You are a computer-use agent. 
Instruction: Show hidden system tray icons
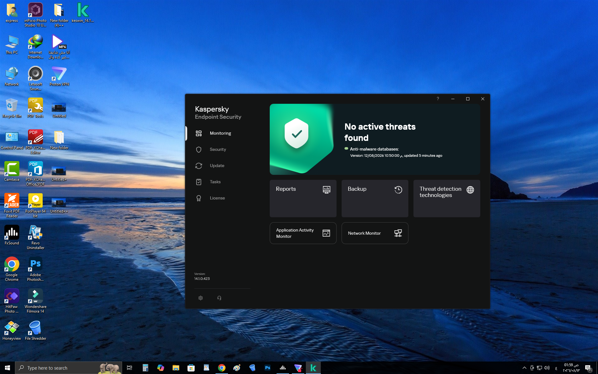[524, 368]
